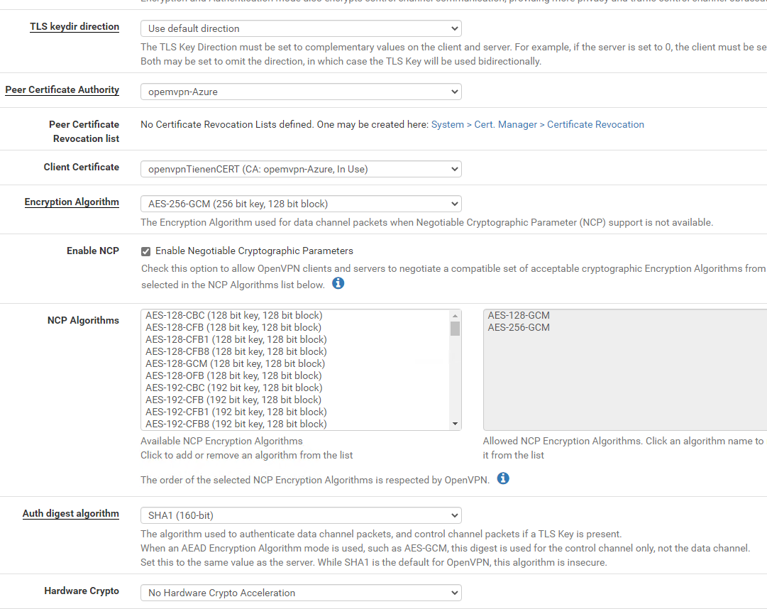Click info icon after NCP order note
The height and width of the screenshot is (609, 767).
[503, 478]
